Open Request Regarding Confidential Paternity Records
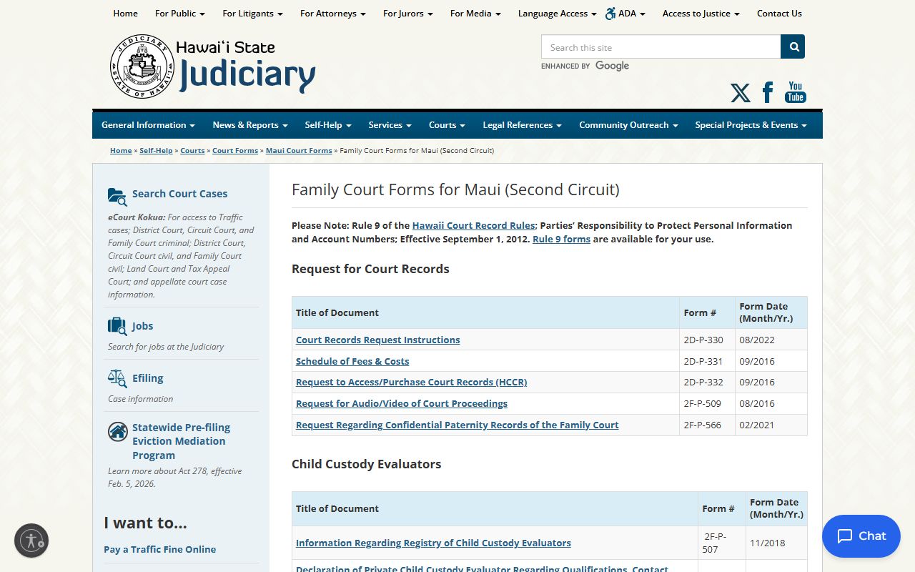 (x=457, y=425)
